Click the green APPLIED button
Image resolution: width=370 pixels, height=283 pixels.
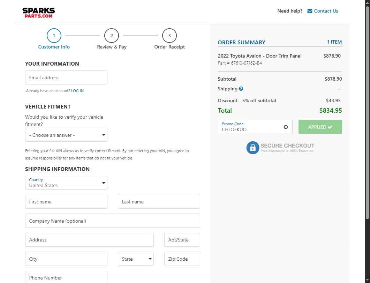pyautogui.click(x=320, y=127)
